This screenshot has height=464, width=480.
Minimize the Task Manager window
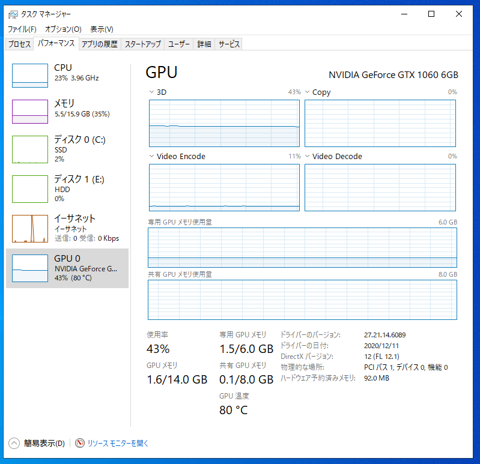click(404, 14)
